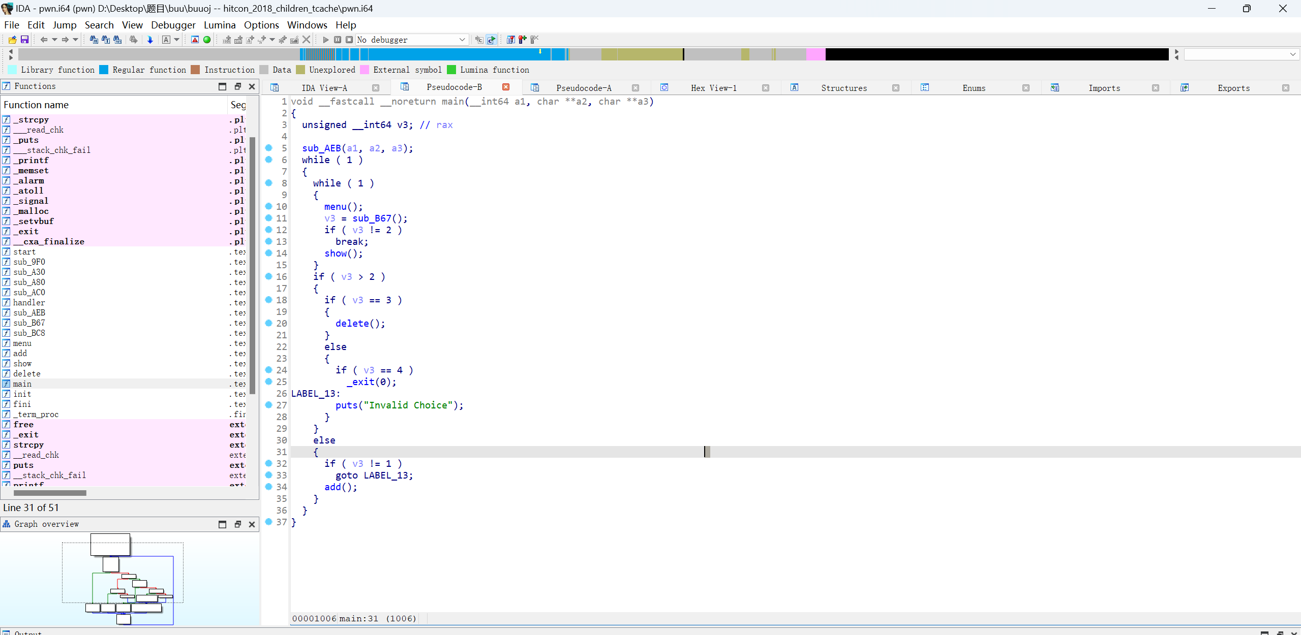This screenshot has height=635, width=1301.
Task: Click the create string A-plus icon
Action: click(250, 40)
